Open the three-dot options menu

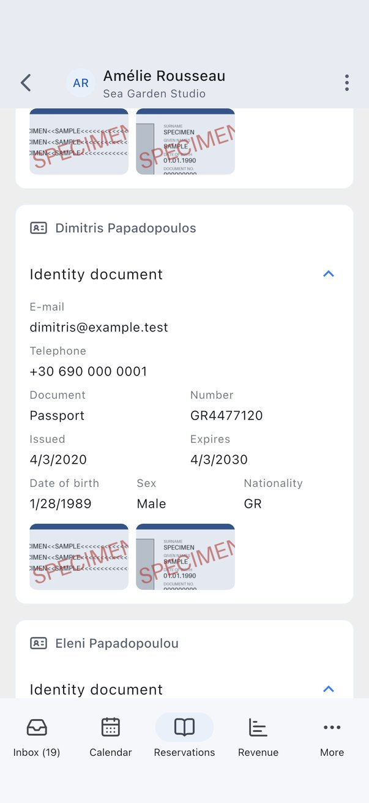(347, 83)
